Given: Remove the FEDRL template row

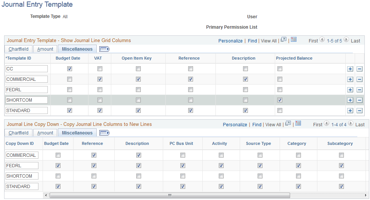Looking at the screenshot, I should (x=359, y=90).
